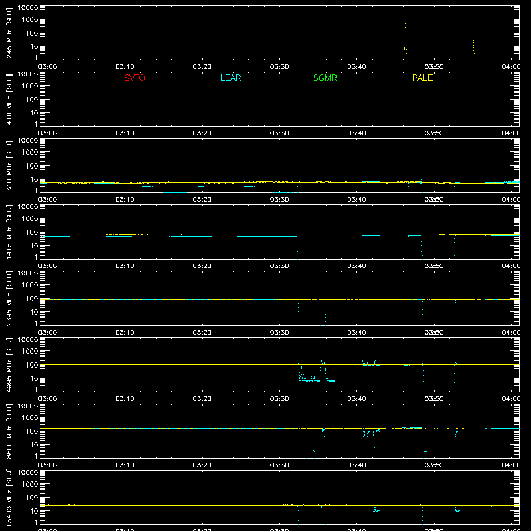Click the green SGMR station legend label
The width and height of the screenshot is (531, 531).
coord(325,78)
